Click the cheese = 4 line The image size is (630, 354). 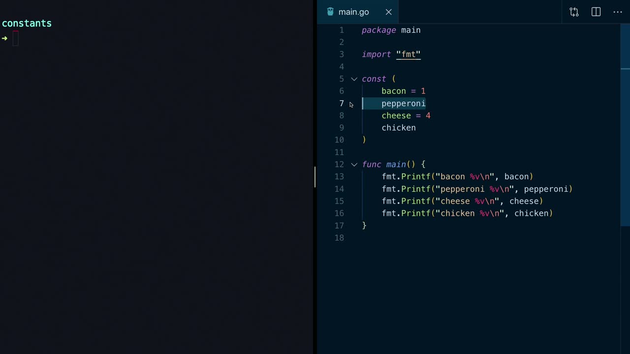click(406, 116)
